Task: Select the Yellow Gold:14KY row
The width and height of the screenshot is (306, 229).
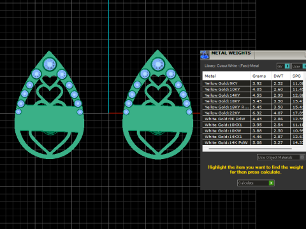Action: click(253, 95)
